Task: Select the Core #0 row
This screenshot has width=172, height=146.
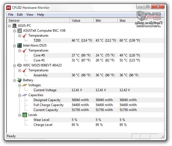Action: (x=99, y=55)
